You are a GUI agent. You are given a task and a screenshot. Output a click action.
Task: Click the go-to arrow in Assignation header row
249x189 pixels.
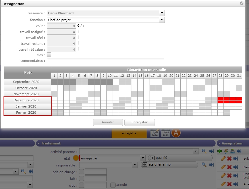[239, 151]
